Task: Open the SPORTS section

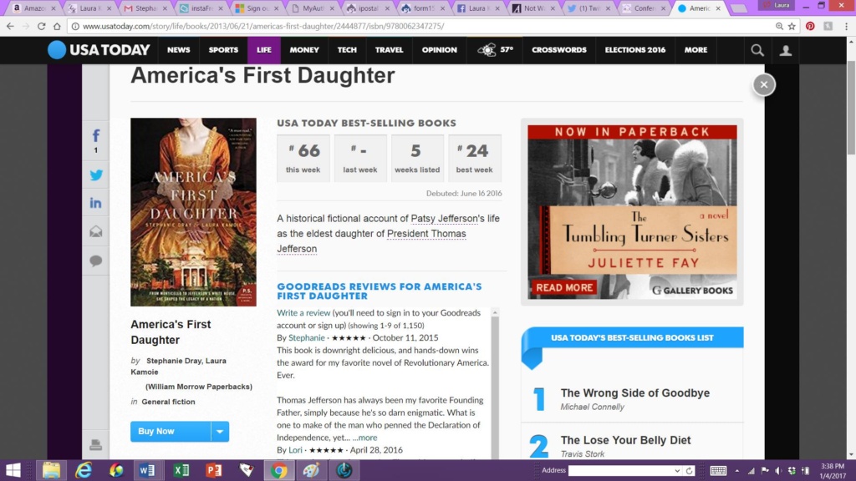Action: pos(223,49)
